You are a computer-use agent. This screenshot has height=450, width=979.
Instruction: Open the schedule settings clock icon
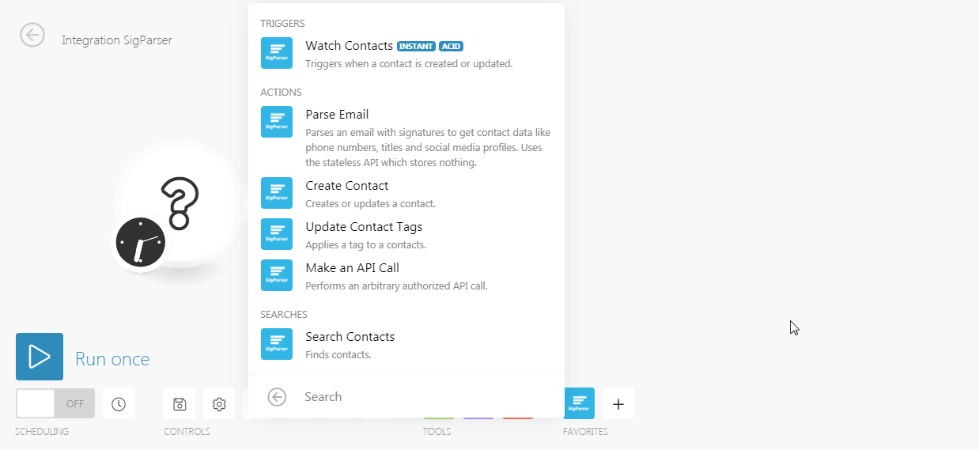(119, 404)
